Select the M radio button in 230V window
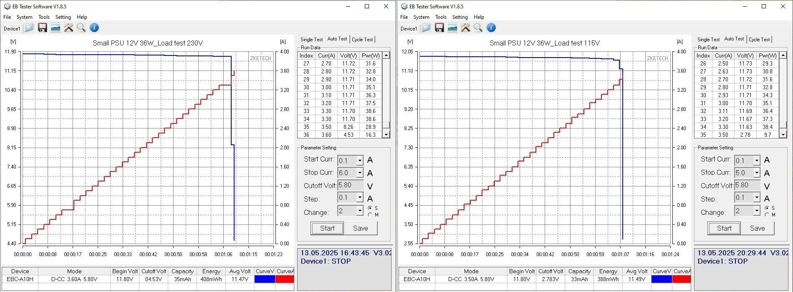793x292 pixels. coord(370,215)
